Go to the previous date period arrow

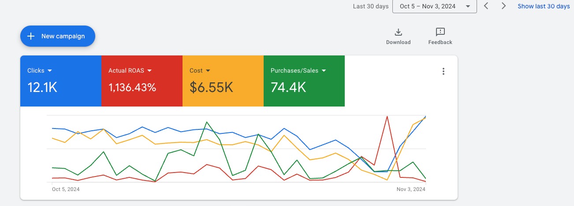tap(486, 6)
